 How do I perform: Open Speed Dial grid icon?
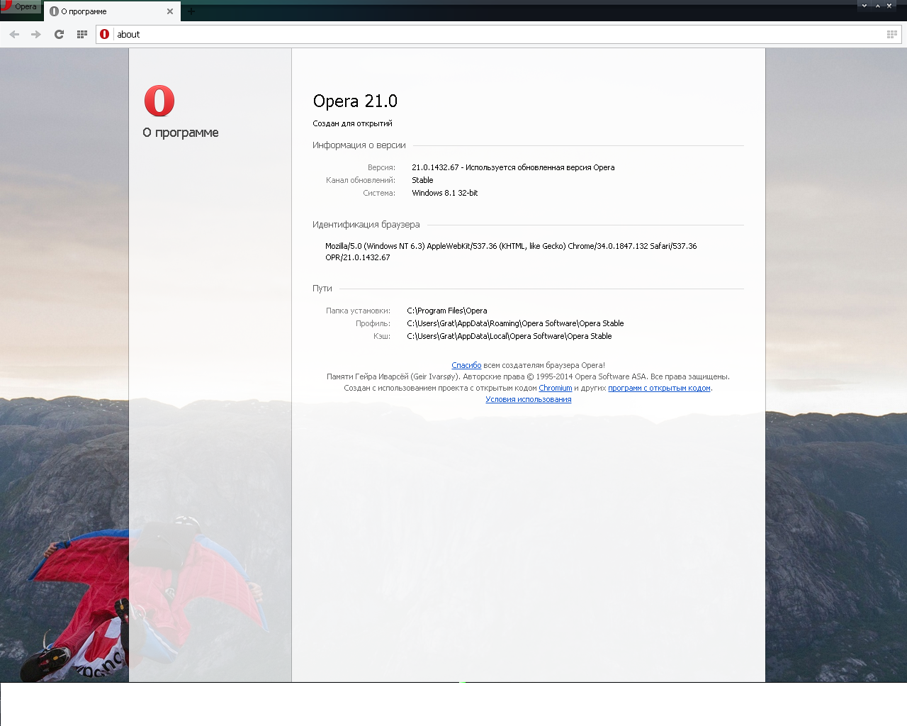tap(82, 34)
